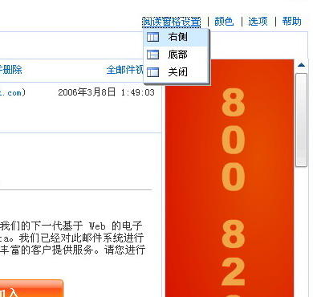Open the 颜色 link

click(224, 22)
